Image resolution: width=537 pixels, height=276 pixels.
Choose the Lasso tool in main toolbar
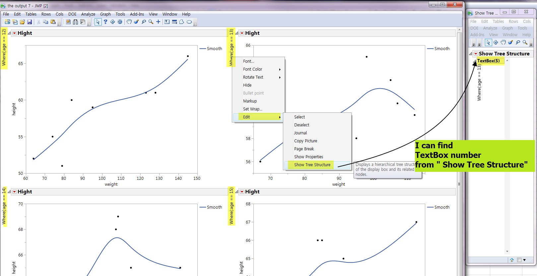point(144,22)
